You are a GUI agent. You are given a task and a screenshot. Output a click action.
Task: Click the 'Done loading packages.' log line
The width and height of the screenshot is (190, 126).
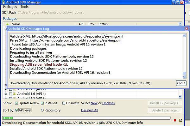click(28, 48)
